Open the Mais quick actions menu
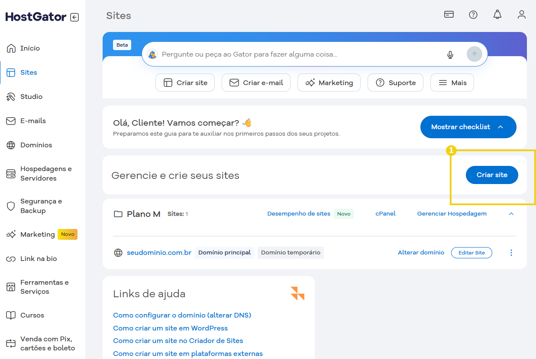Screen dimensions: 536x359 click(452, 83)
